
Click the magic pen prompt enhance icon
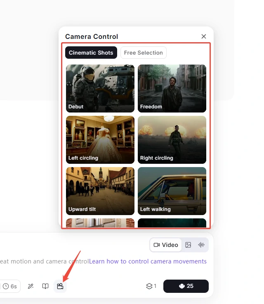click(x=31, y=286)
